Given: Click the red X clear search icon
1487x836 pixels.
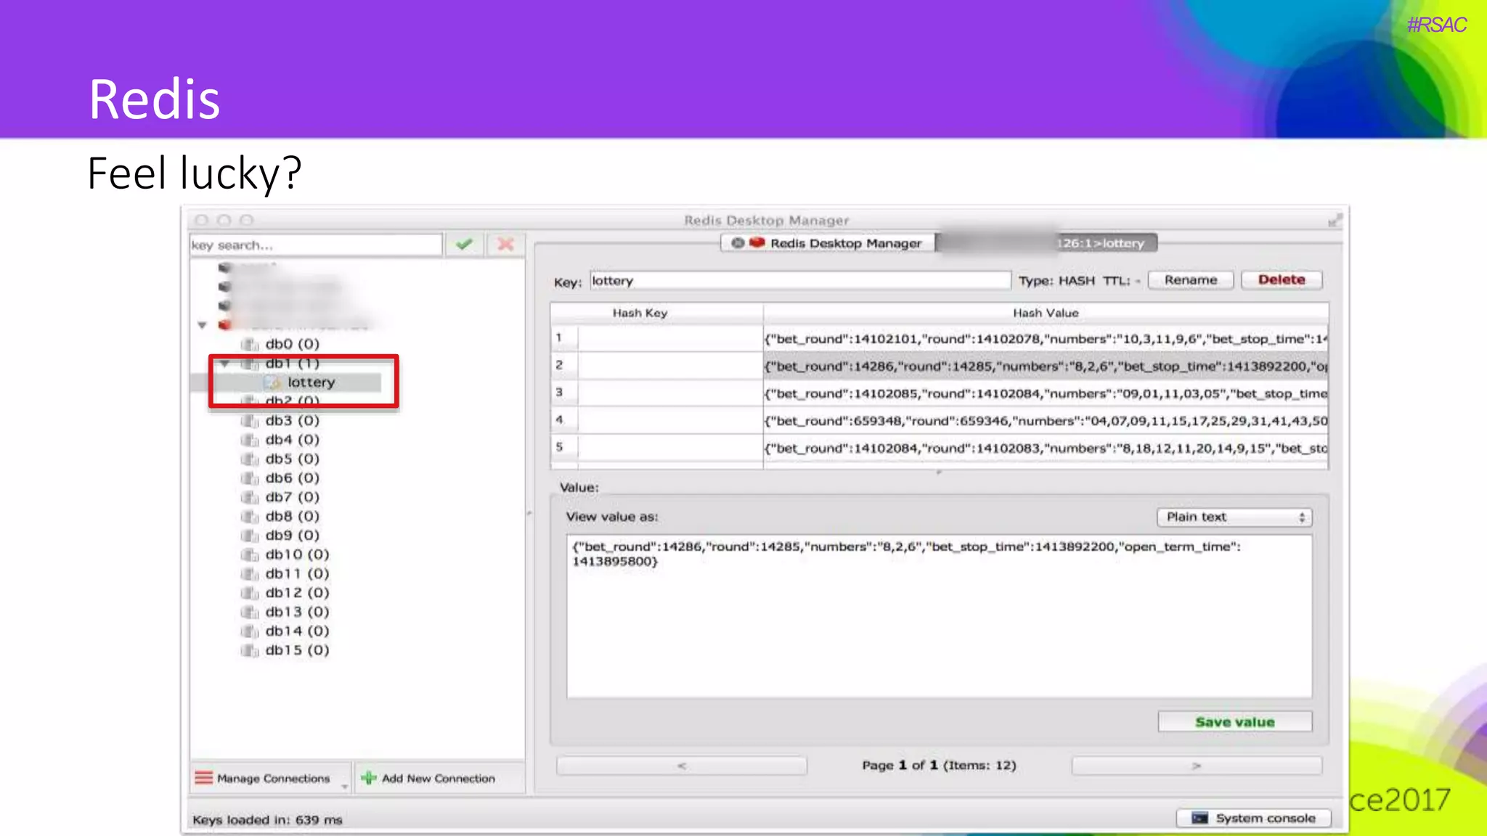Looking at the screenshot, I should 505,245.
